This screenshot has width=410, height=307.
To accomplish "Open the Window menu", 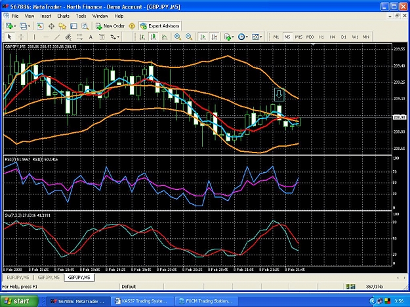I will (100, 16).
